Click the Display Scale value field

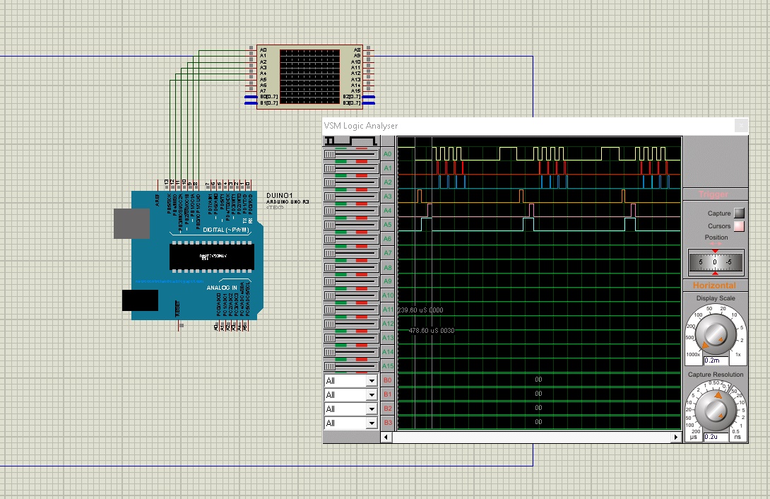(x=716, y=360)
